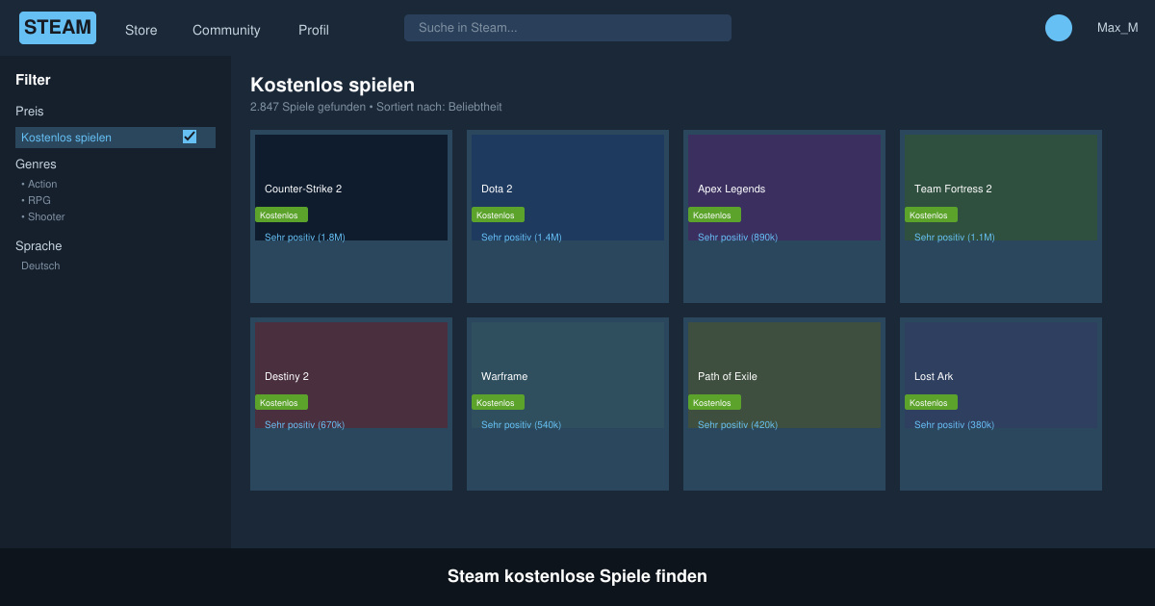Open 'Sehr positiv (1,1M)' reviews
The image size is (1155, 606).
click(955, 237)
